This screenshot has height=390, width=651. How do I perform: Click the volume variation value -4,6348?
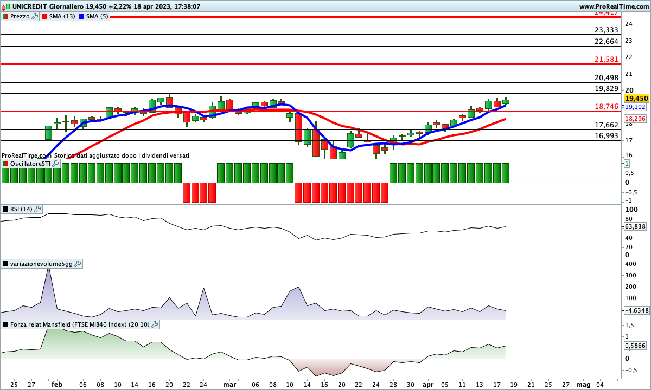pos(637,310)
